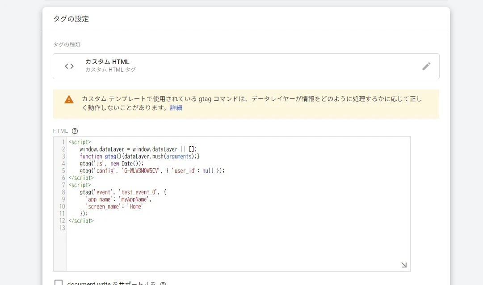Viewport: 483px width, 285px height.
Task: Click the 'screen_name' key in code
Action: [103, 206]
